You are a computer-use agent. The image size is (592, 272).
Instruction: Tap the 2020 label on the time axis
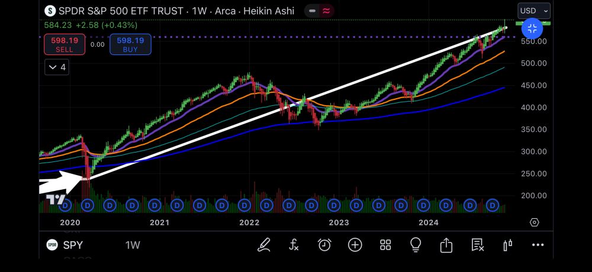(70, 222)
